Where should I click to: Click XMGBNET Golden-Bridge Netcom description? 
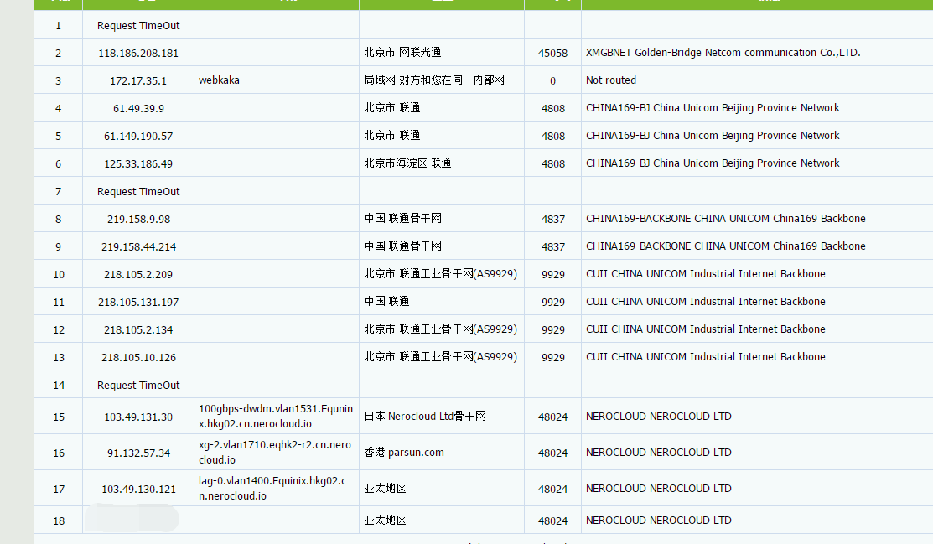click(x=723, y=52)
